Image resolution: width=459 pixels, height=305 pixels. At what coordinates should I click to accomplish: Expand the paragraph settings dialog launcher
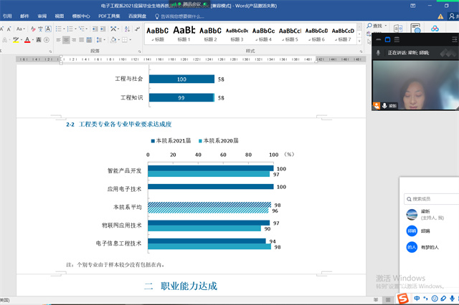click(x=140, y=52)
